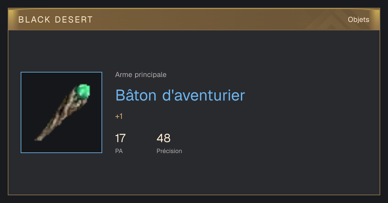Select the Objets label in header
The image size is (388, 203).
[x=358, y=20]
